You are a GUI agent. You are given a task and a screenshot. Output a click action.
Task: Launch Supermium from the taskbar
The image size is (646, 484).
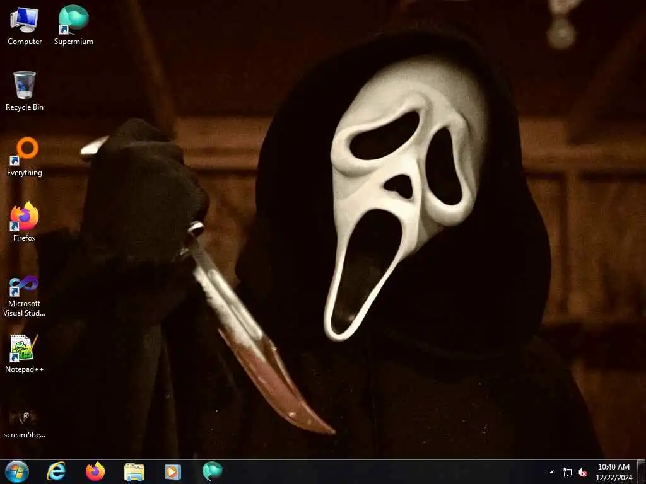coord(212,471)
